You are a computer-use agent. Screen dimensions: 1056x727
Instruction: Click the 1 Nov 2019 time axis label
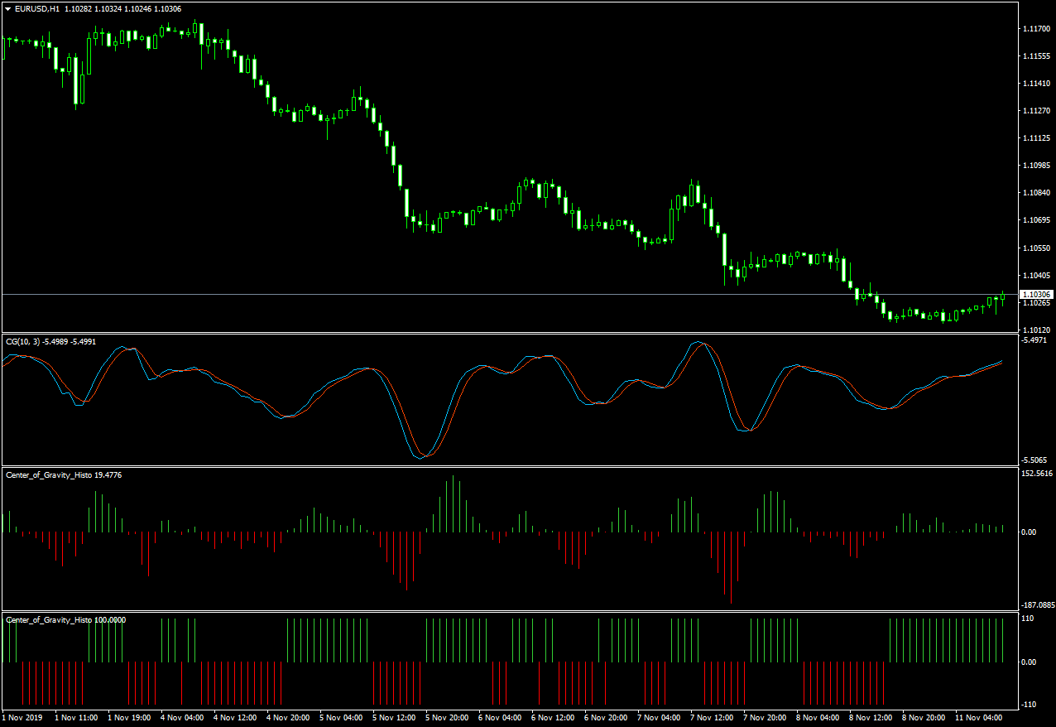click(23, 717)
